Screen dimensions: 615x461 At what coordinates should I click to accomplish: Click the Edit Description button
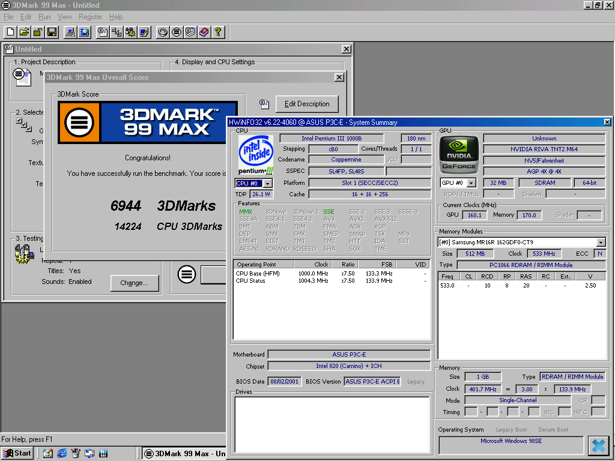point(307,104)
